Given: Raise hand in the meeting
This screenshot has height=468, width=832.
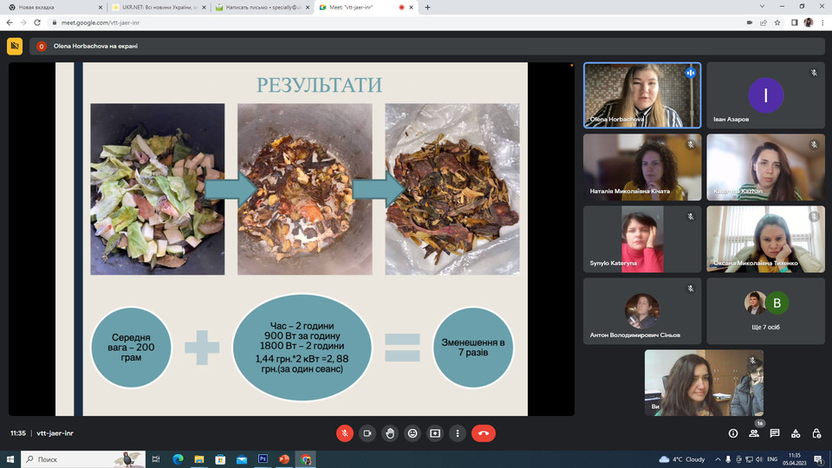Looking at the screenshot, I should coord(390,433).
